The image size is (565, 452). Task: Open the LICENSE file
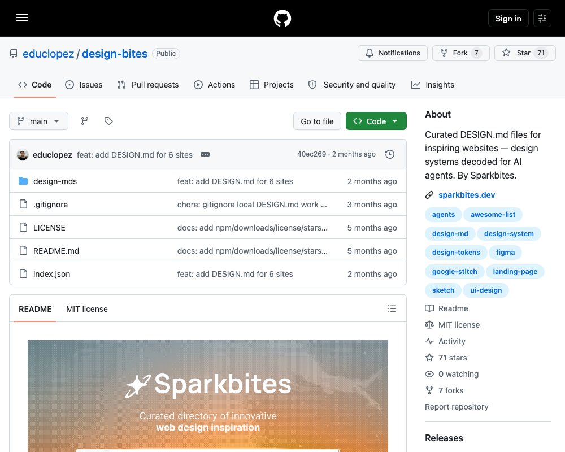point(49,228)
